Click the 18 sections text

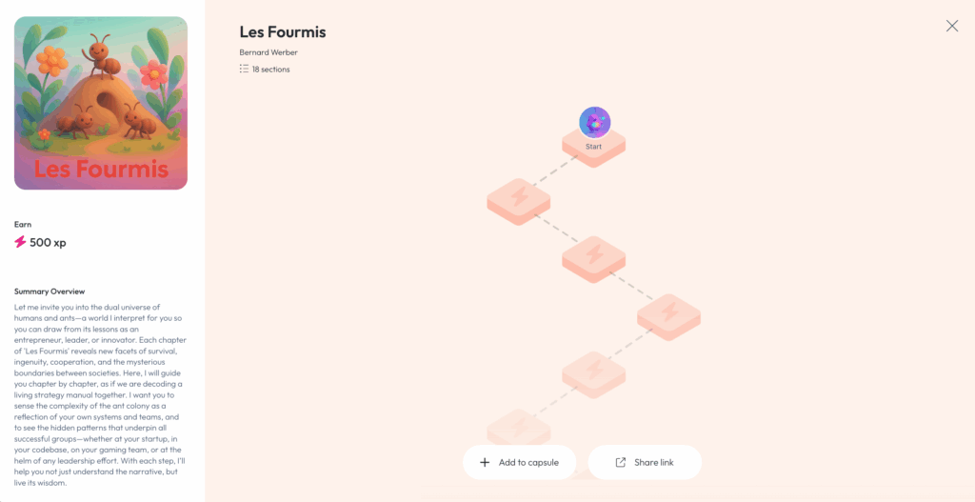(270, 70)
